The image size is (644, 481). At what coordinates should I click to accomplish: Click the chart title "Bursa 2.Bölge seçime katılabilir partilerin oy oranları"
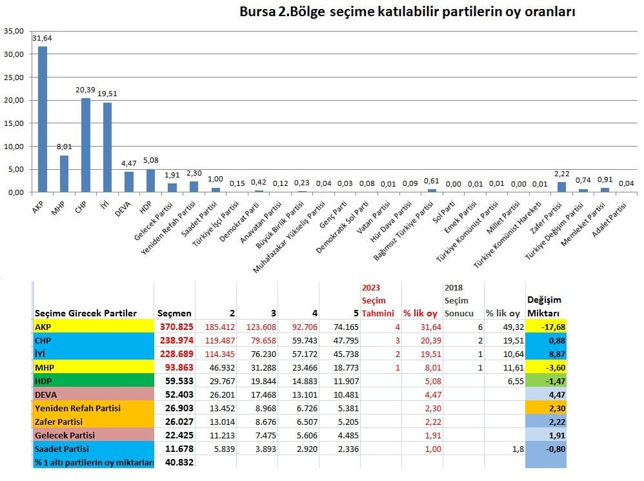(x=407, y=12)
